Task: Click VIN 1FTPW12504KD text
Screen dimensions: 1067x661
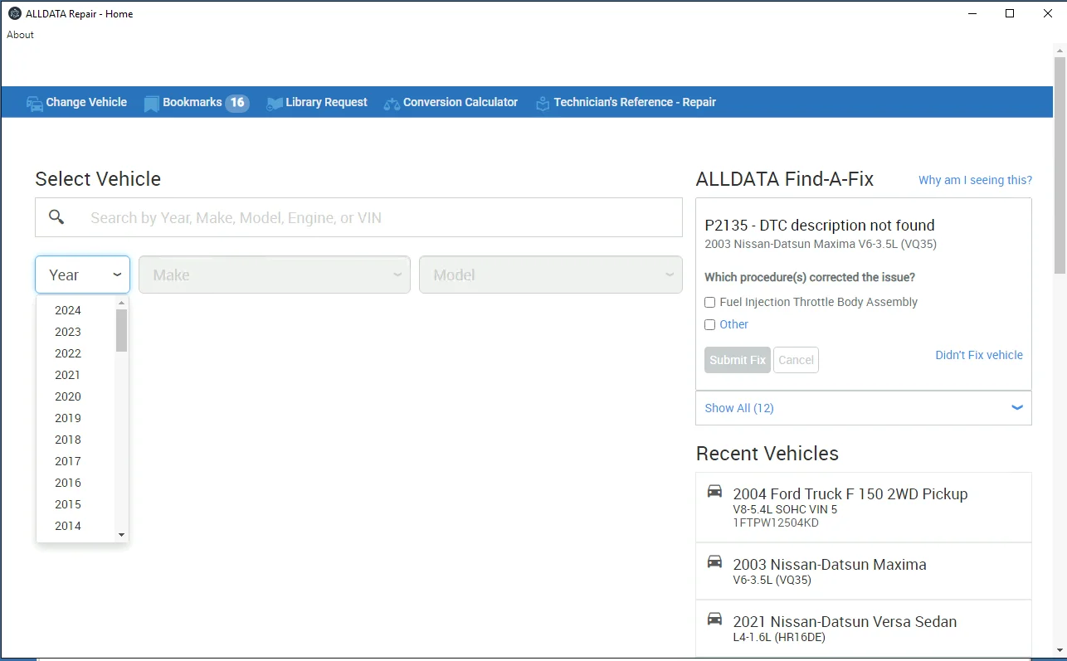Action: tap(776, 523)
